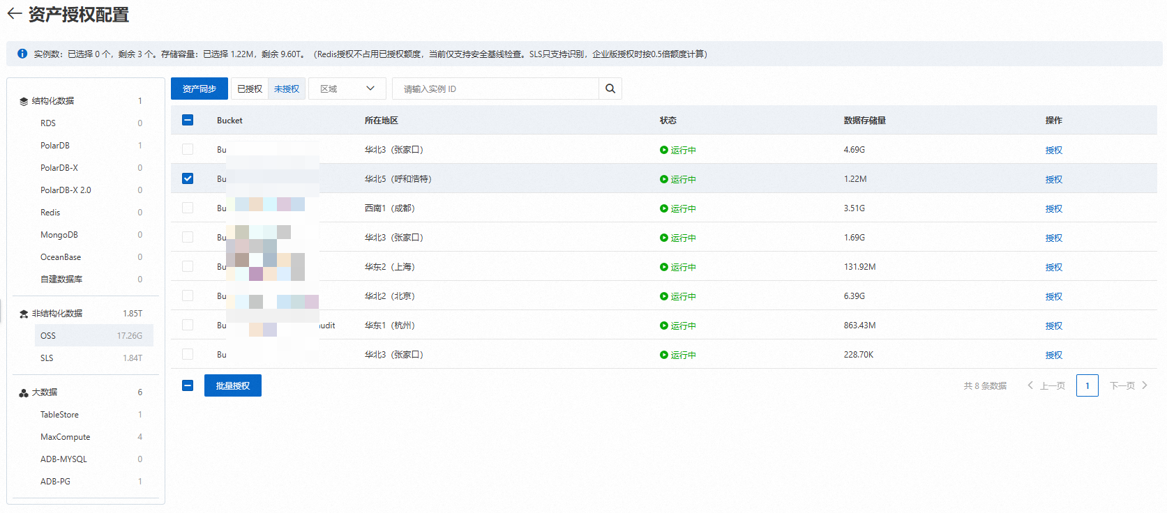Screen dimensions: 1167x513
Task: Click the Bucket column header
Action: click(229, 121)
